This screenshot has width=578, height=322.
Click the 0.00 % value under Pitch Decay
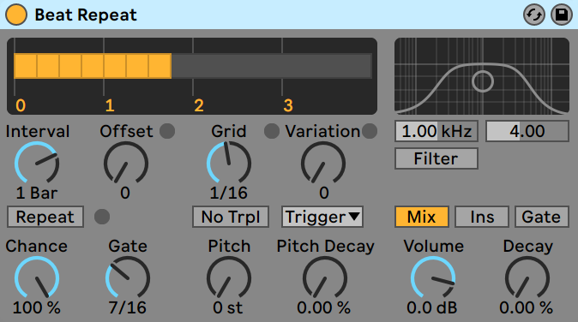323,307
